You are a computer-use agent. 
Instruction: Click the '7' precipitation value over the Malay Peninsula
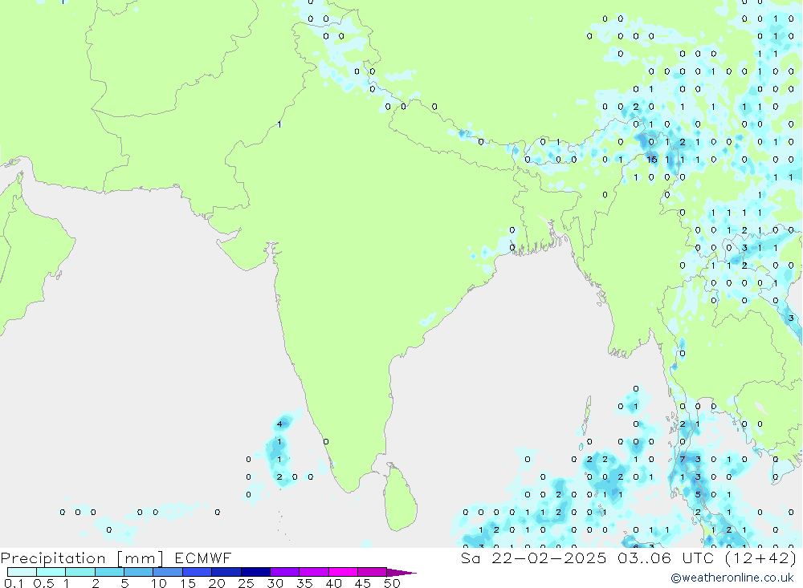pyautogui.click(x=682, y=459)
